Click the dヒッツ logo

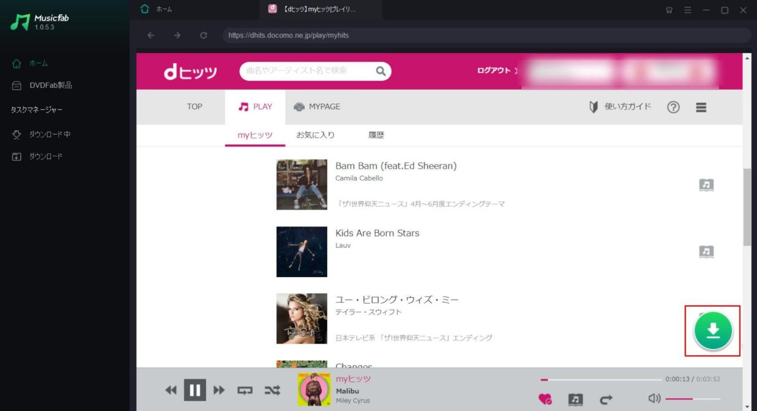pos(190,72)
